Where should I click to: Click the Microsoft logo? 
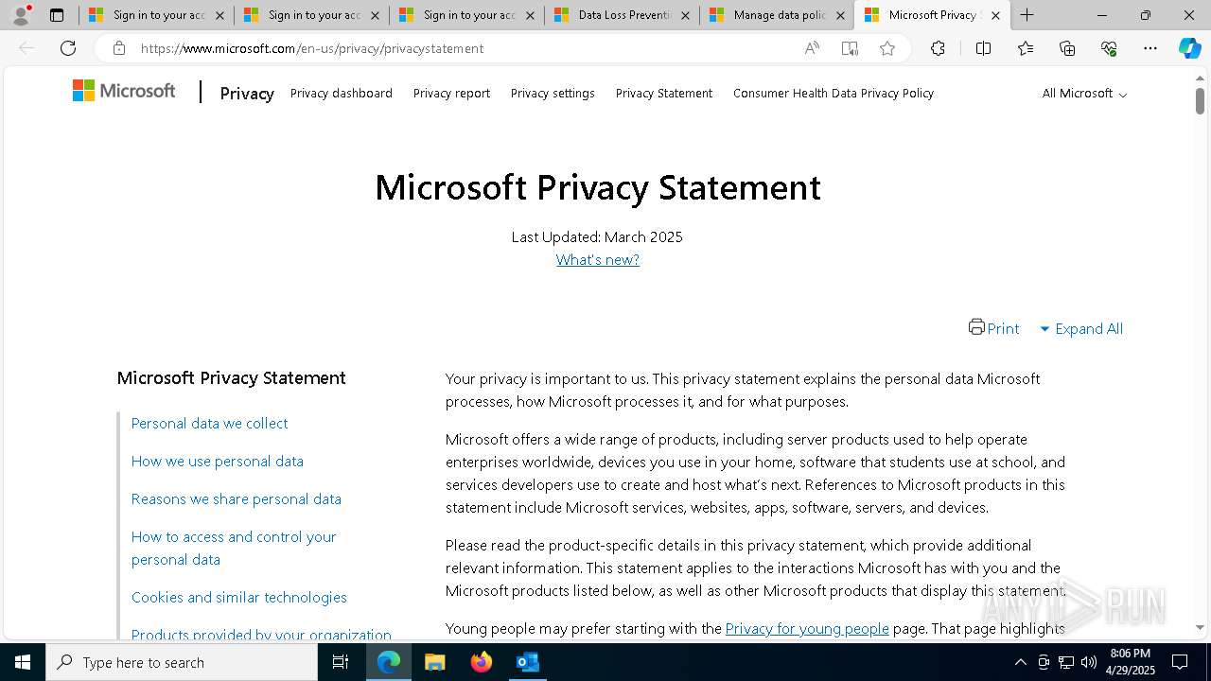click(x=124, y=91)
